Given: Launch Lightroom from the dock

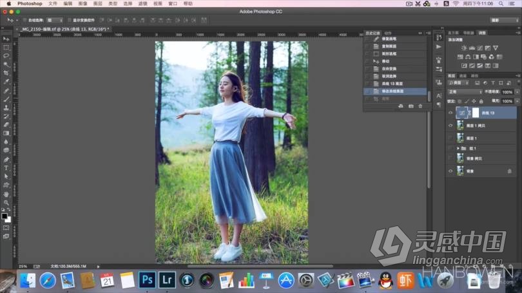Looking at the screenshot, I should [x=167, y=280].
